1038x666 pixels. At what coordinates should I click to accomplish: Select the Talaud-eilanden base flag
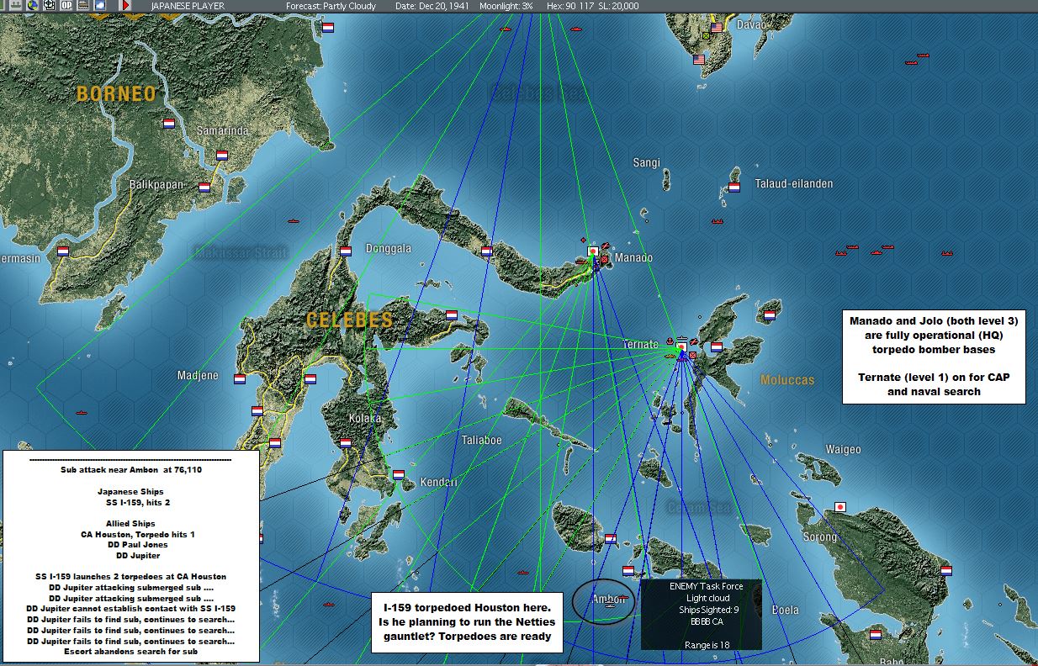(733, 187)
